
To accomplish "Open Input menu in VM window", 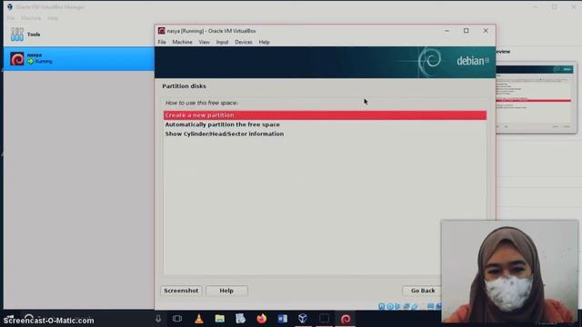I will [222, 43].
